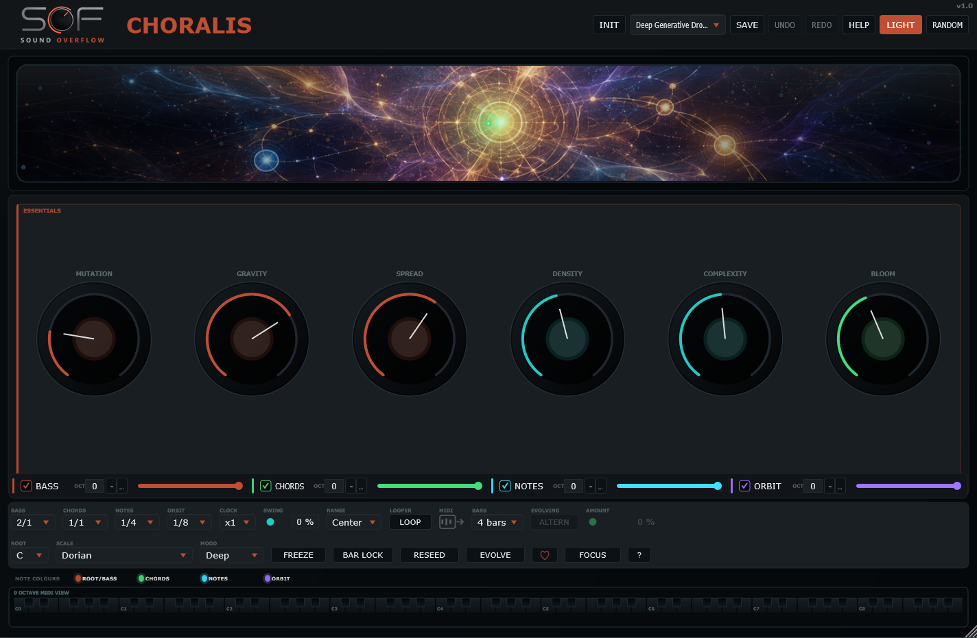Click the Mutation knob
This screenshot has height=638, width=977.
point(94,339)
